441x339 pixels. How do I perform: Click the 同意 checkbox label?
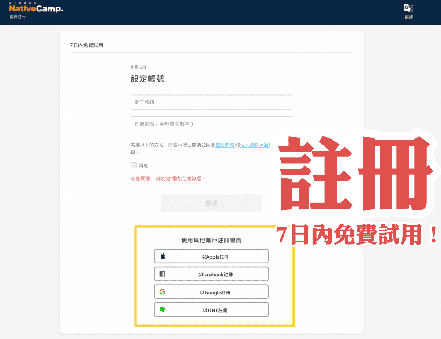pyautogui.click(x=143, y=165)
